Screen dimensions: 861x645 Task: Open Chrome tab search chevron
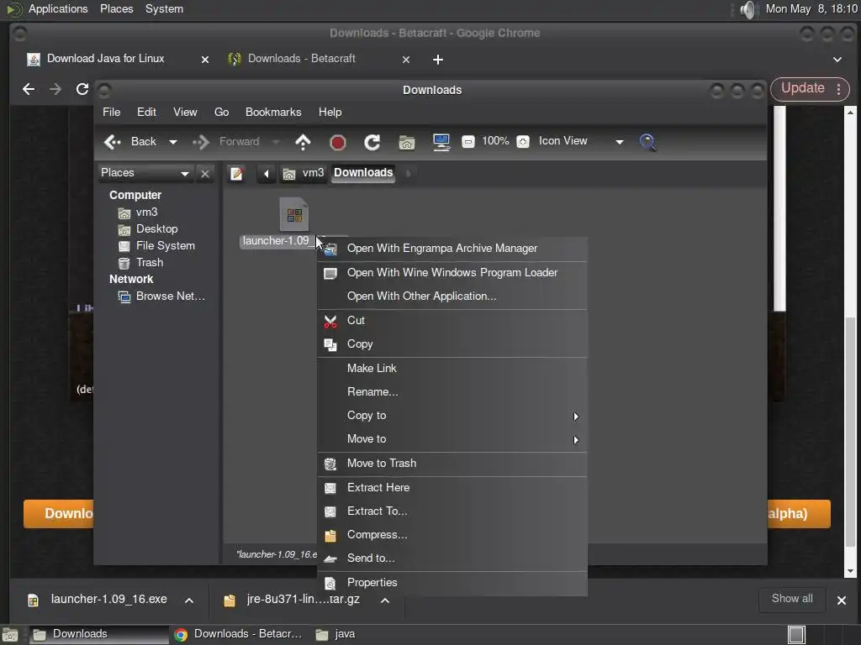(x=837, y=60)
